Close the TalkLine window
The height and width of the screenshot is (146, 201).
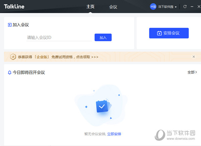click(x=199, y=7)
